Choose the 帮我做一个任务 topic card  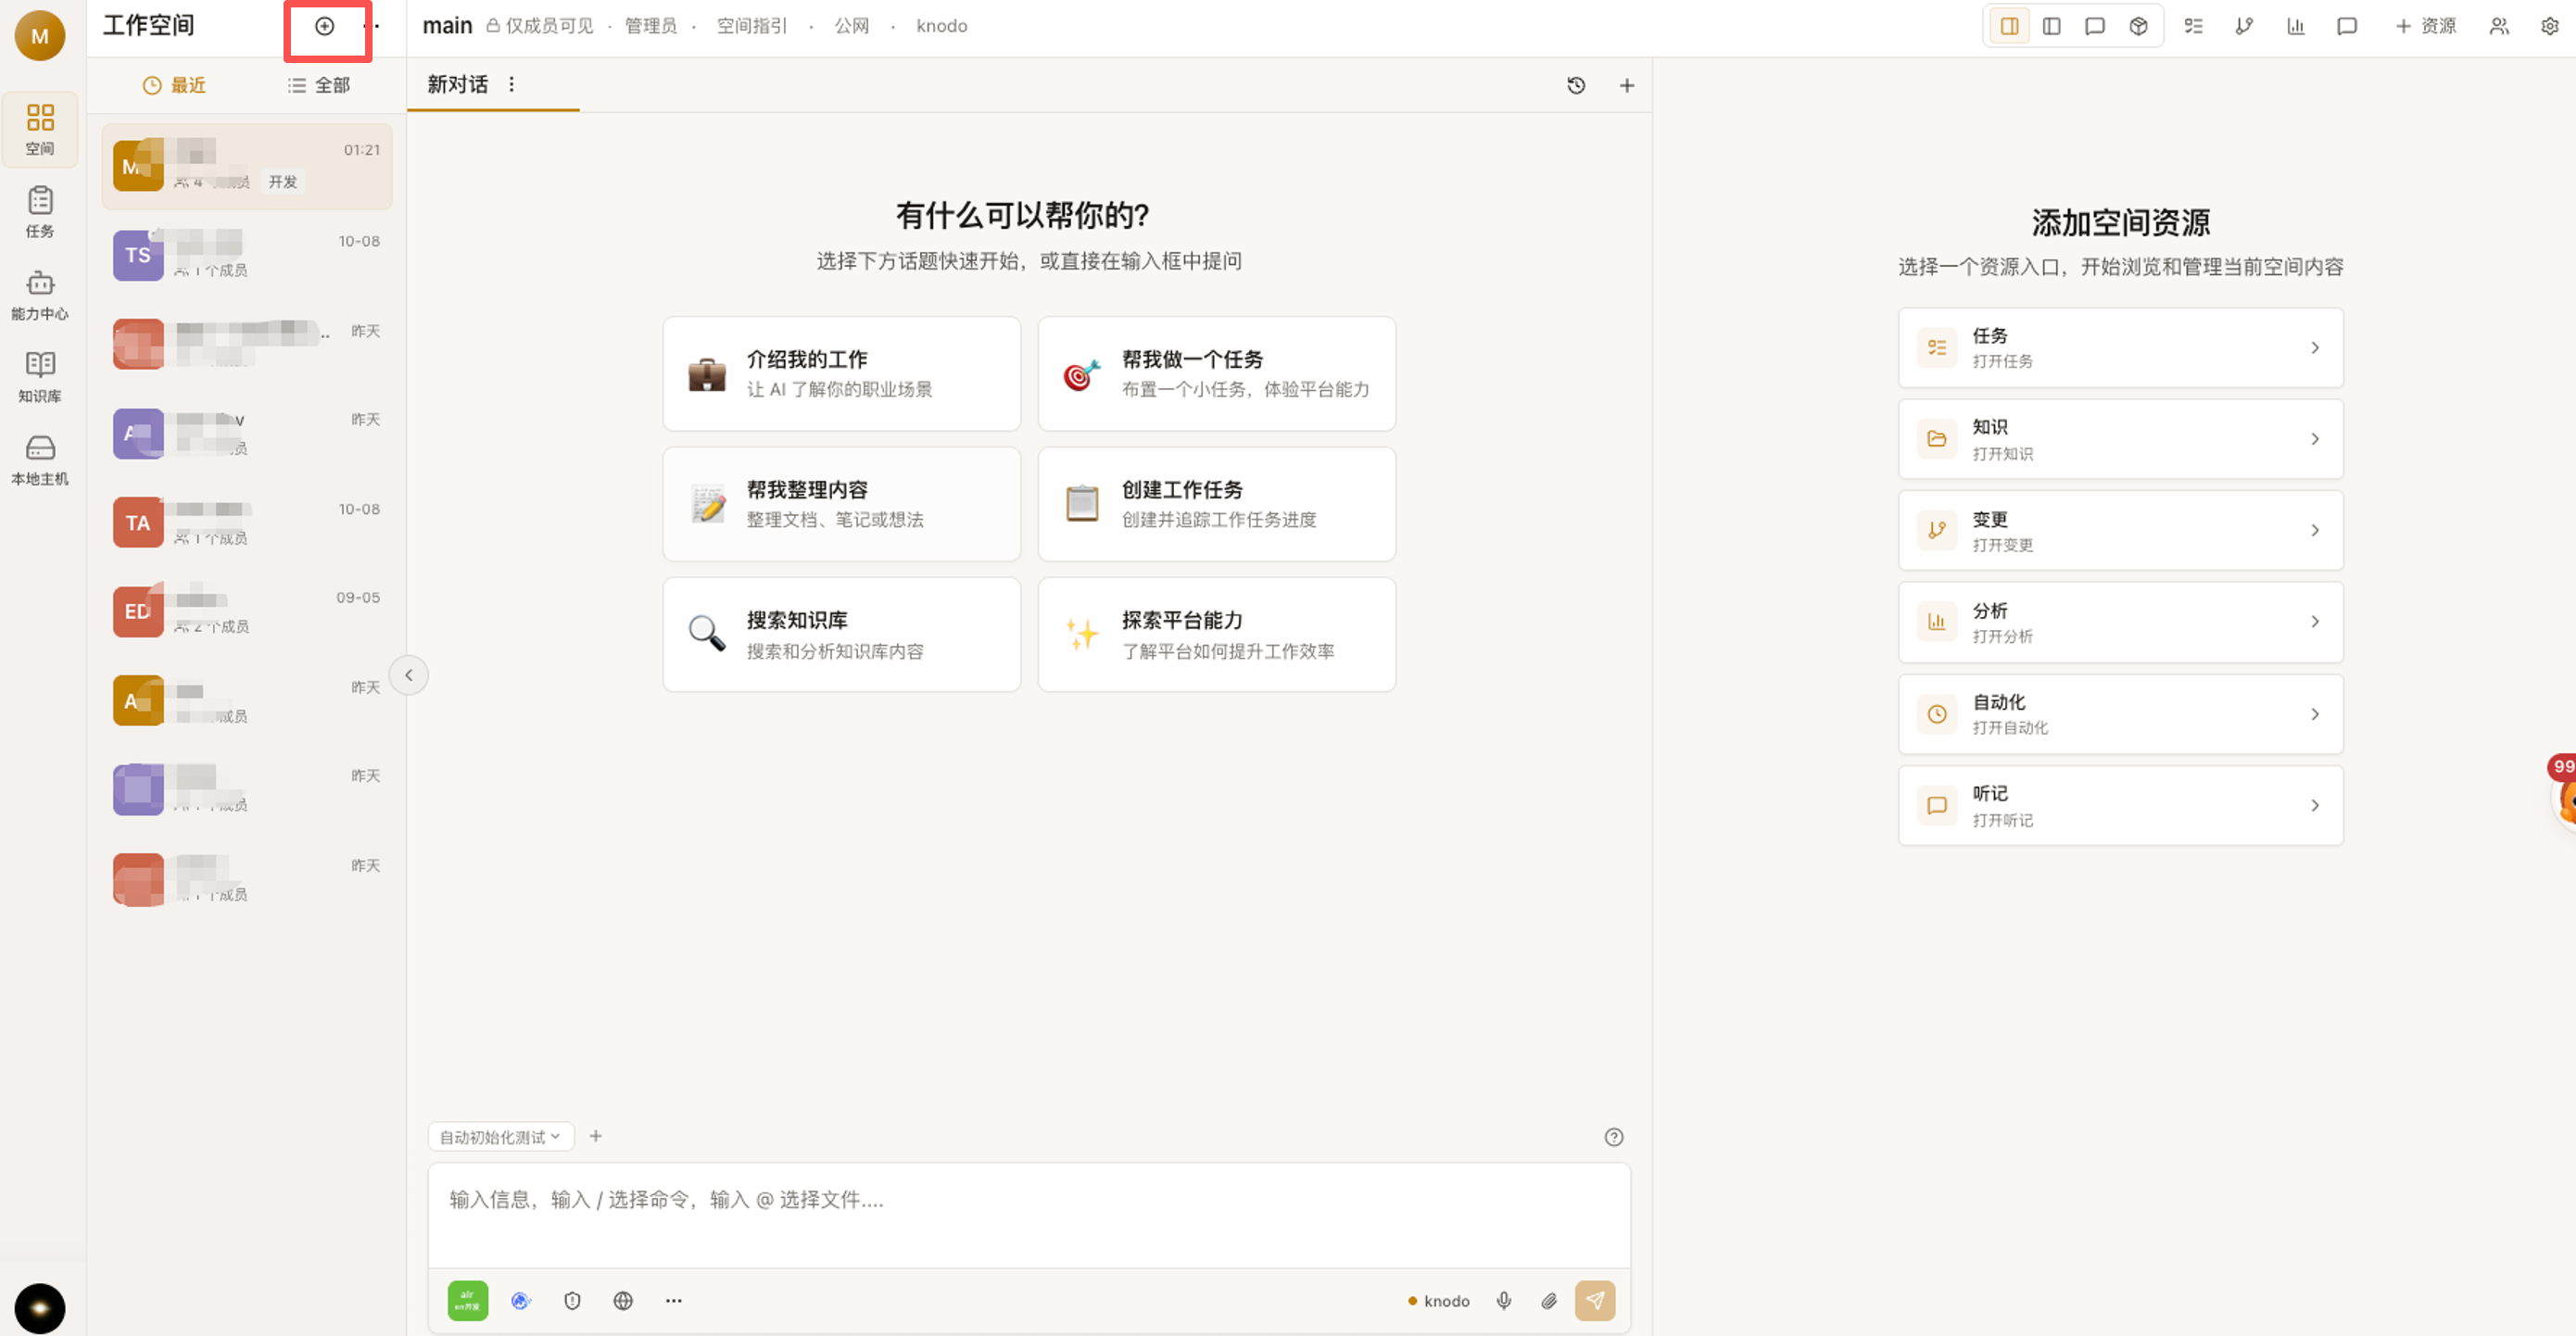1216,374
